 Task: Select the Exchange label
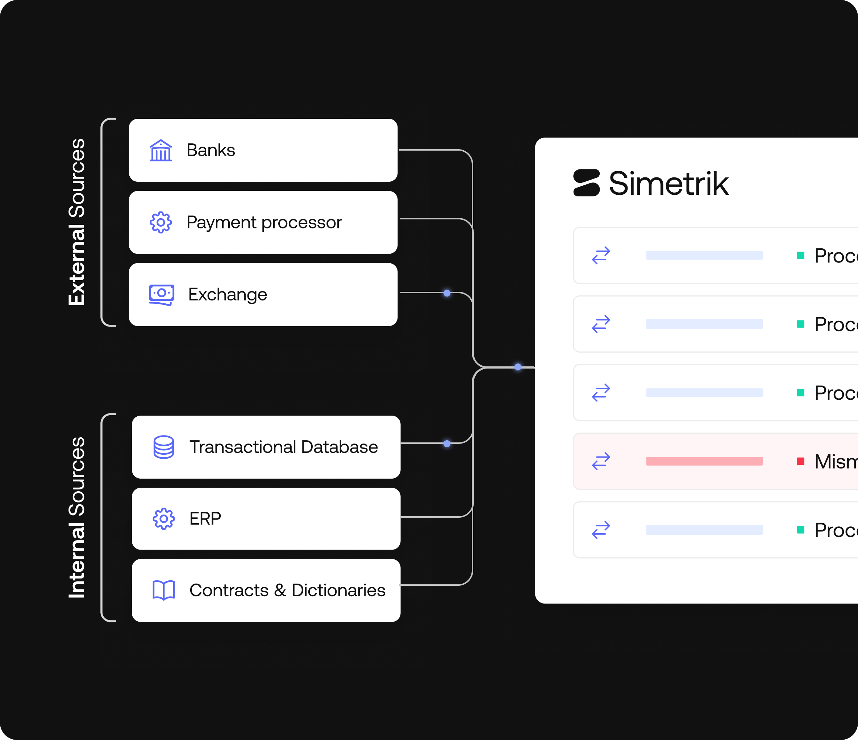point(228,295)
